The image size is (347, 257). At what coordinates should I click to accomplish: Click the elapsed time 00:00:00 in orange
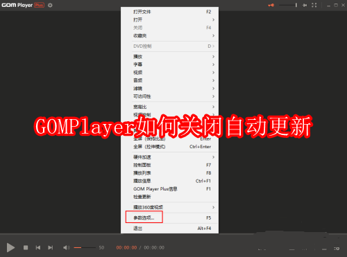[x=126, y=247]
